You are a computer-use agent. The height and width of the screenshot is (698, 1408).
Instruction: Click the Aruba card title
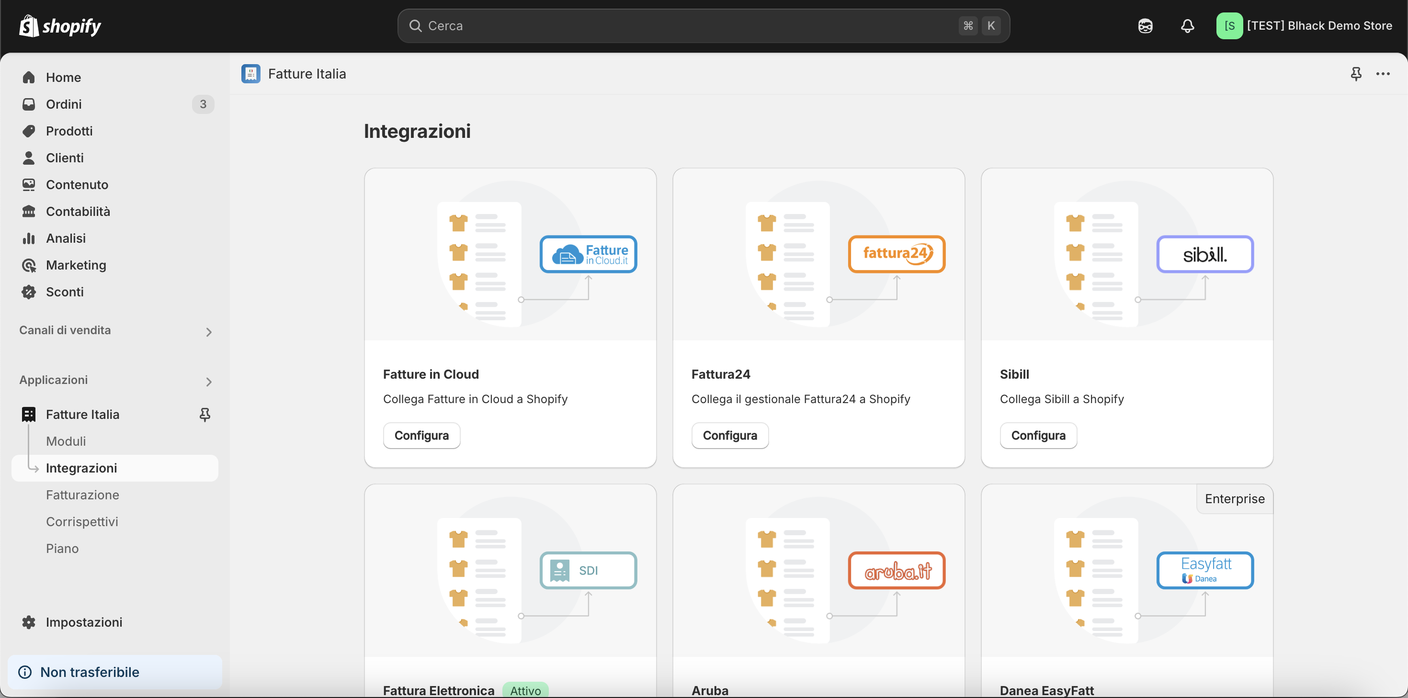(709, 690)
